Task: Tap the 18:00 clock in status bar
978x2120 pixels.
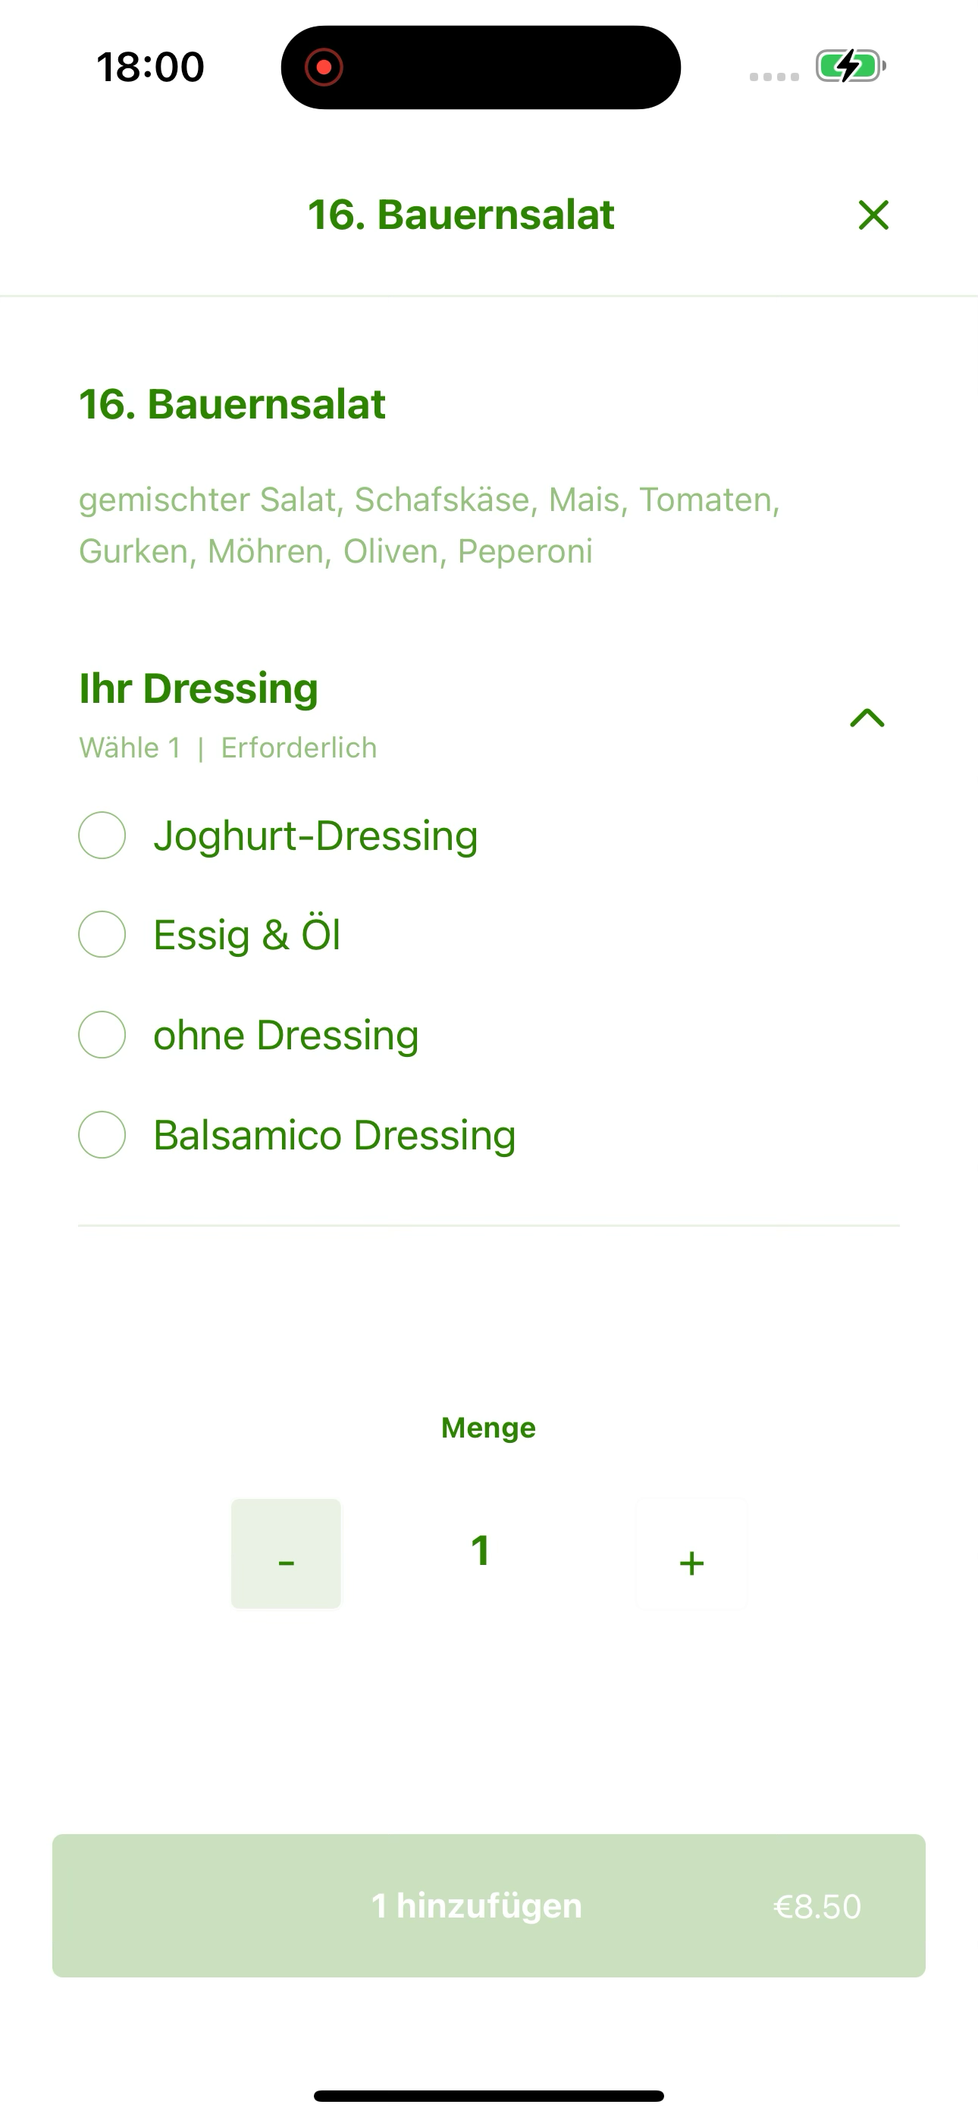Action: (x=150, y=67)
